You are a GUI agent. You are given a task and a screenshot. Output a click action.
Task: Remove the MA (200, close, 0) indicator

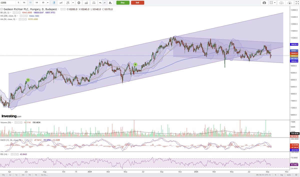(27, 16)
